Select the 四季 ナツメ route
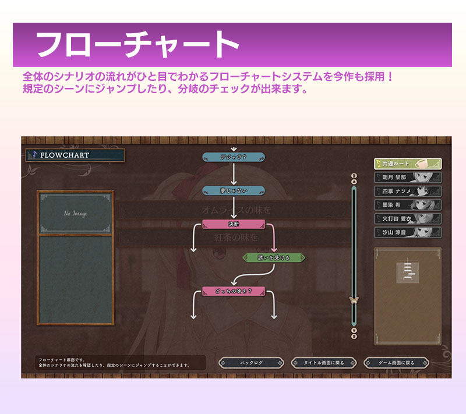Viewport: 466px width, 414px height. [407, 192]
